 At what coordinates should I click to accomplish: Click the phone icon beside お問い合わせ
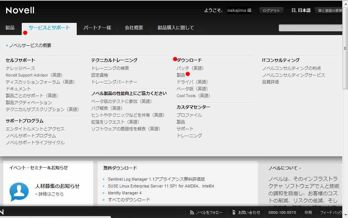[234, 212]
